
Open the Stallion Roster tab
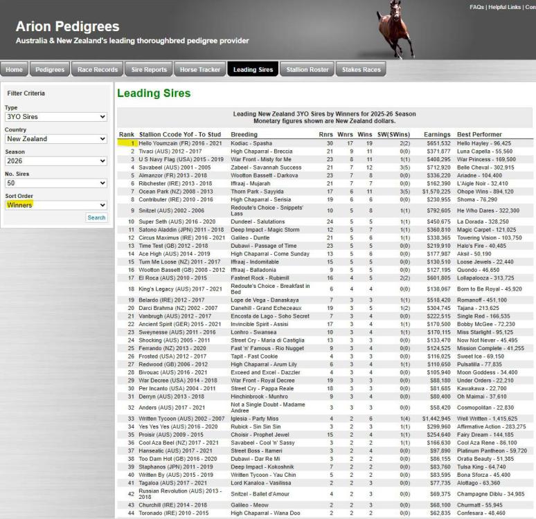point(307,69)
